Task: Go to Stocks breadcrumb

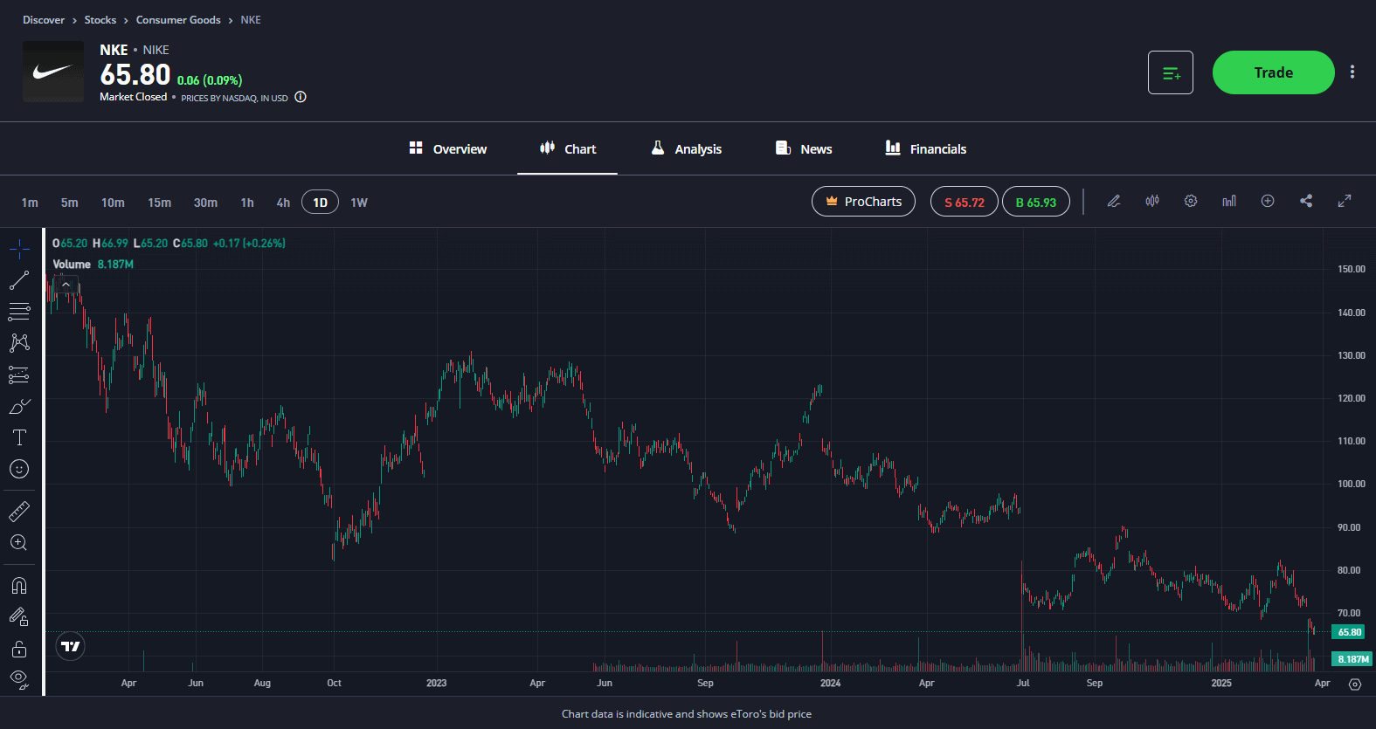Action: pyautogui.click(x=100, y=20)
